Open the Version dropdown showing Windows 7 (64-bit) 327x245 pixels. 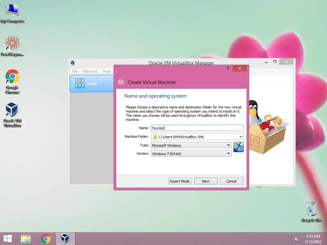[191, 153]
